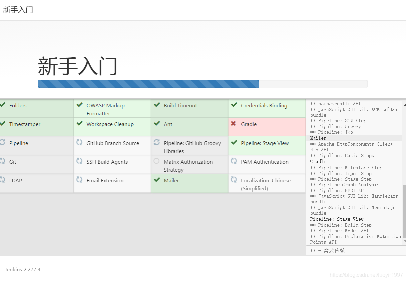Select the Git plugin name
406x281 pixels.
(x=13, y=162)
